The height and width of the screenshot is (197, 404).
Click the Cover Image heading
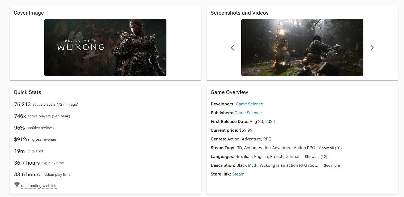(29, 13)
